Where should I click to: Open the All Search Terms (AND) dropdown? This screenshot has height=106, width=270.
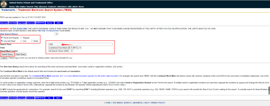[60, 51]
